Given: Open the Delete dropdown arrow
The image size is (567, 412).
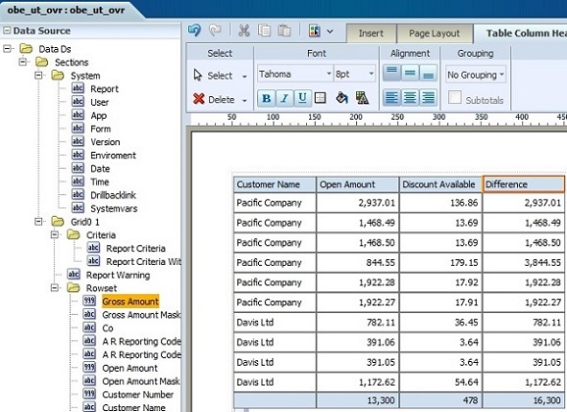Looking at the screenshot, I should [x=244, y=101].
